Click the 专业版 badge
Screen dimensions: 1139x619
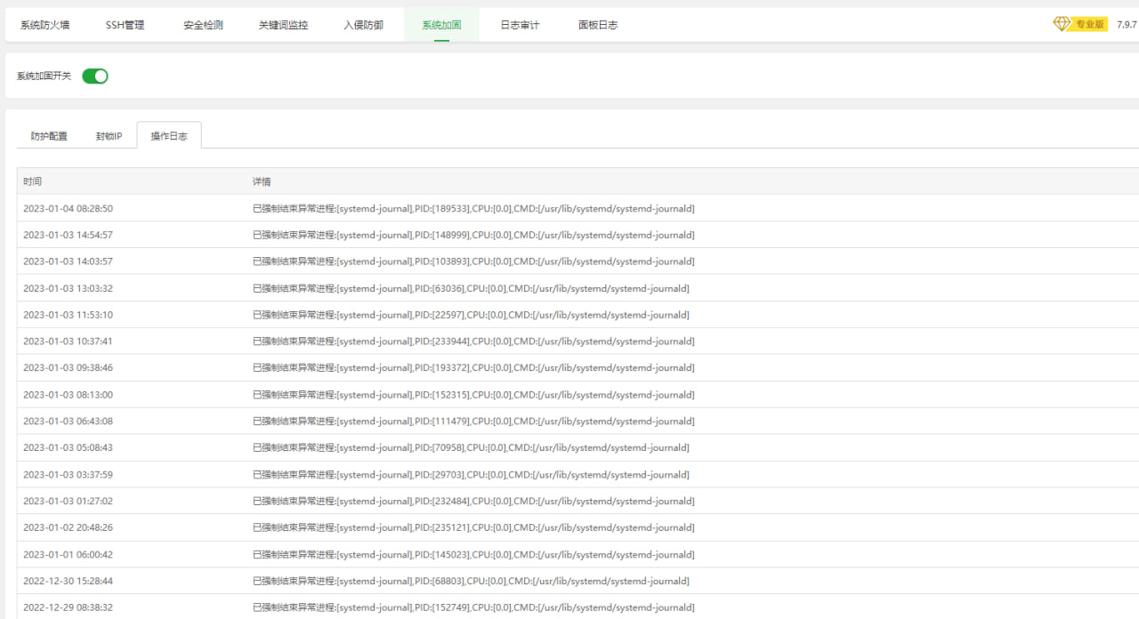1090,25
